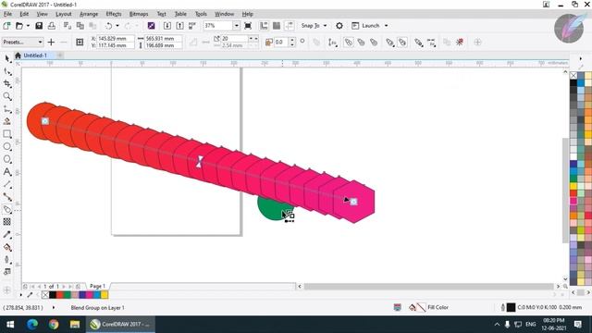Open the Bitmaps menu
Screen dimensions: 592x333
click(139, 14)
